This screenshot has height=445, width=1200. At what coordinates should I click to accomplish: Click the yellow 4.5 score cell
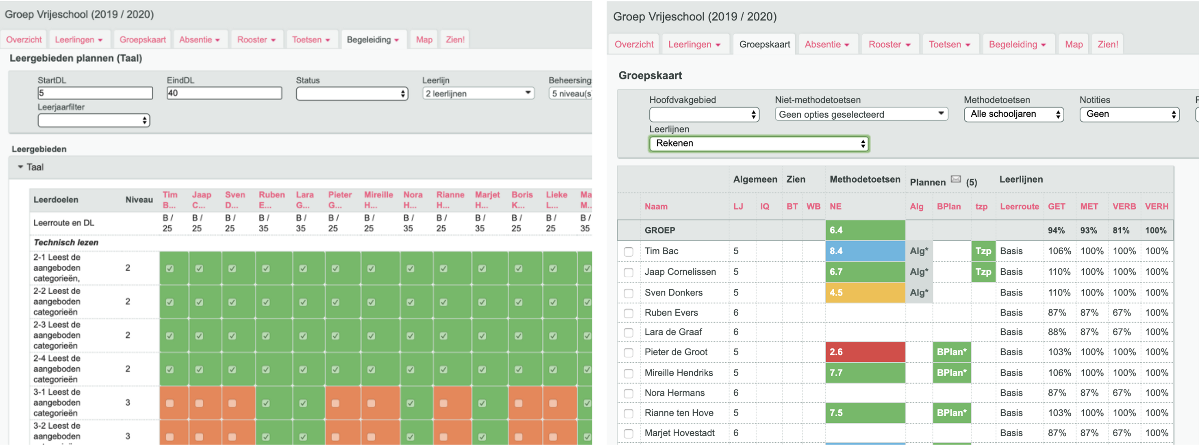[865, 292]
